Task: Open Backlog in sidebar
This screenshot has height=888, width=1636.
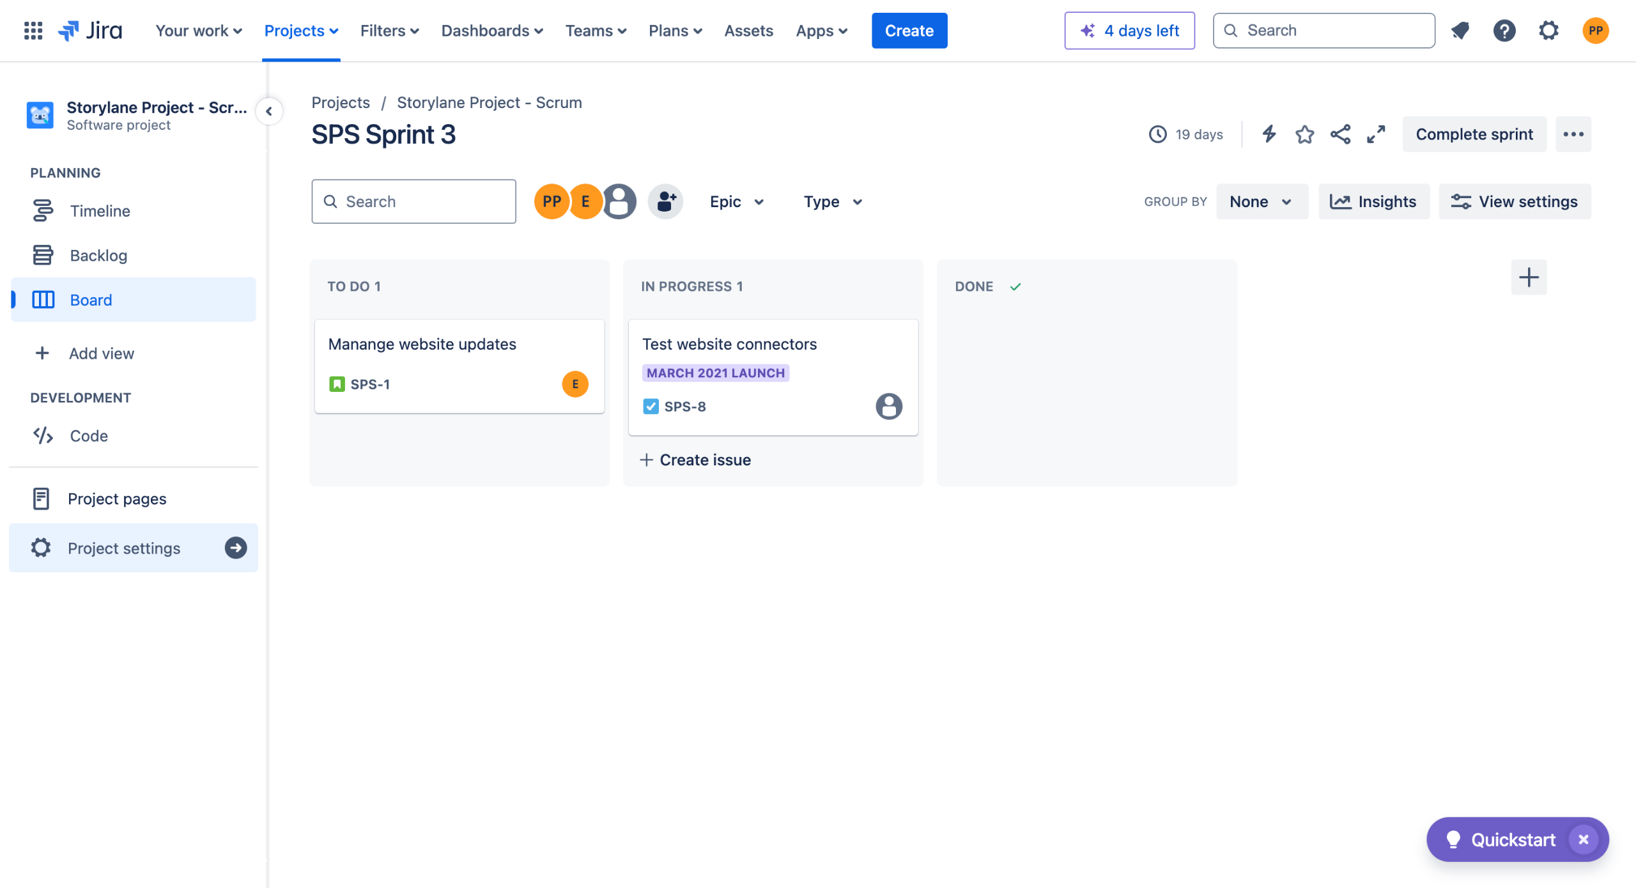Action: coord(98,256)
